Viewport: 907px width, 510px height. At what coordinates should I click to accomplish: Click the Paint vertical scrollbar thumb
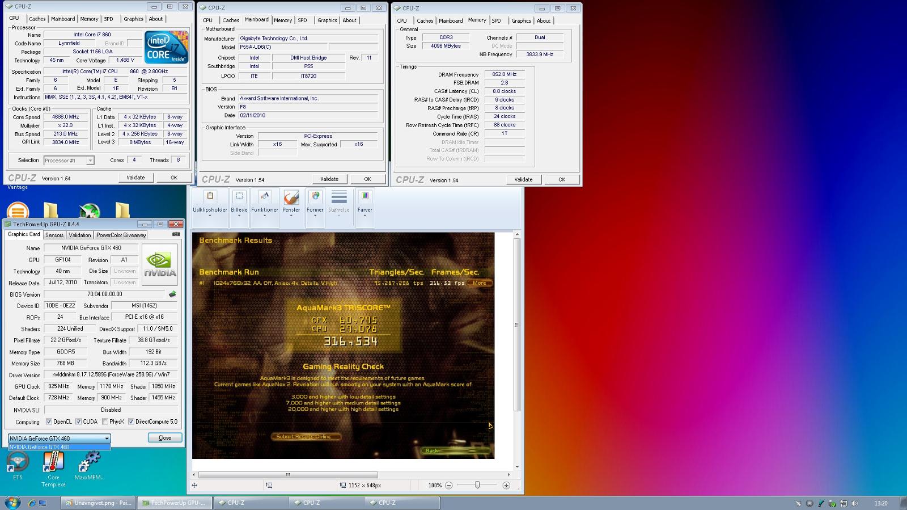(x=516, y=324)
